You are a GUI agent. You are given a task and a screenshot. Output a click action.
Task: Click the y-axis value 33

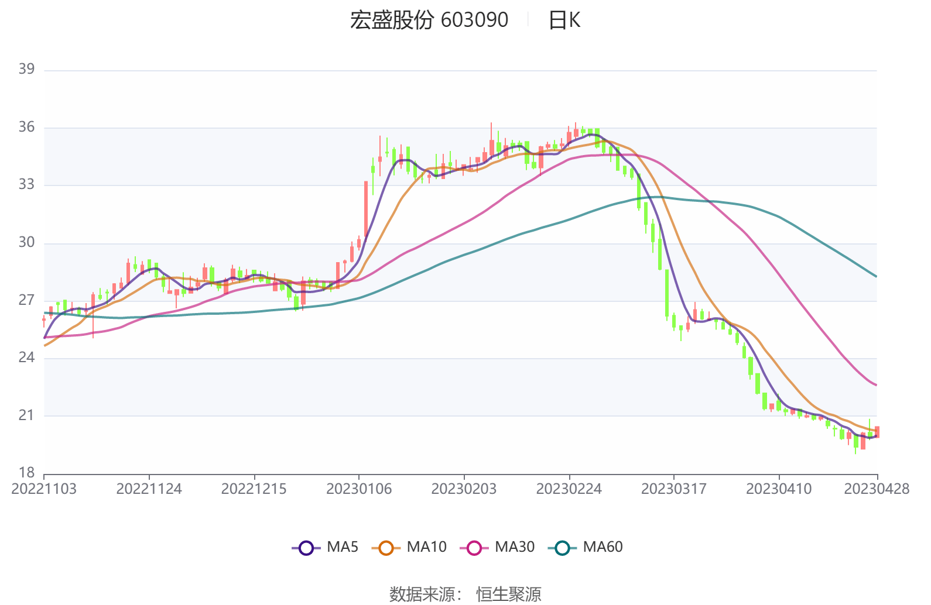[26, 184]
